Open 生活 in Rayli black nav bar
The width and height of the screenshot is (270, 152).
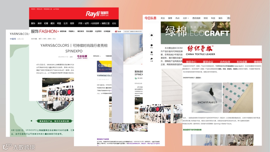click(65, 23)
